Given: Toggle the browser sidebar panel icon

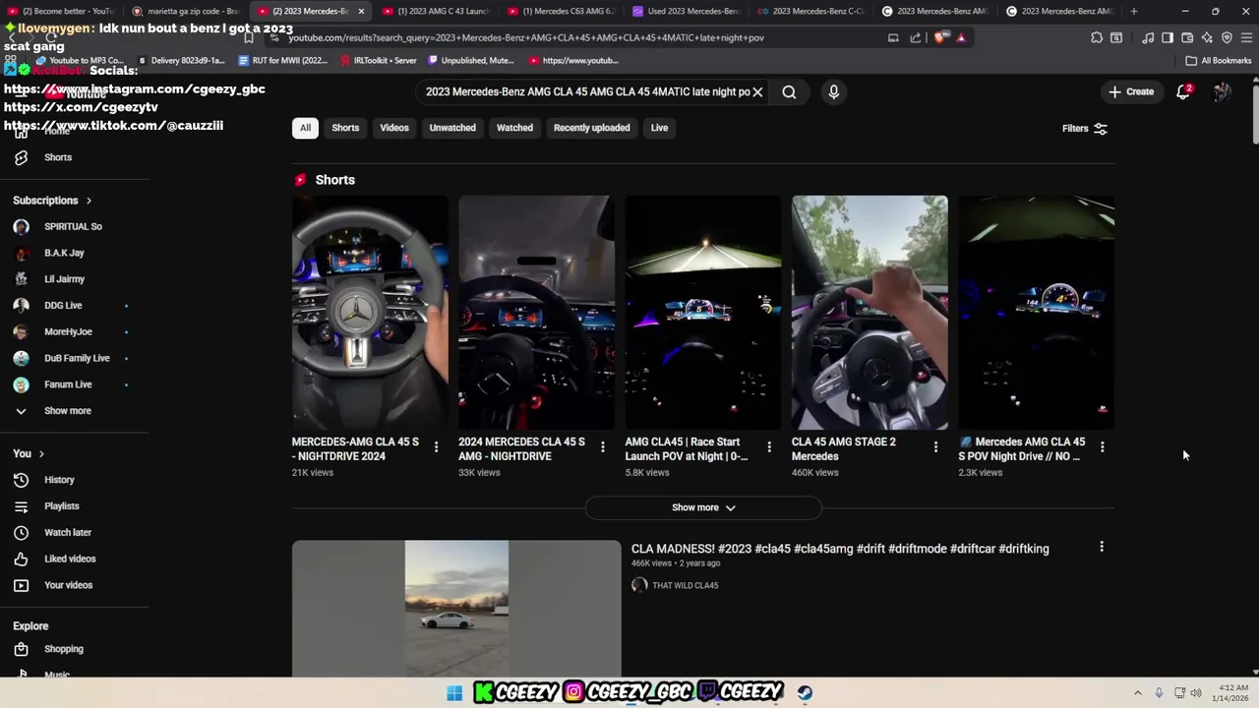Looking at the screenshot, I should pos(1168,37).
